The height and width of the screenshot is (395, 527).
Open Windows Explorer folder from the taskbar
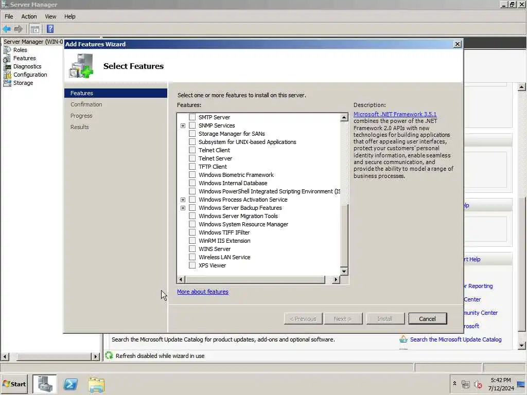(96, 385)
